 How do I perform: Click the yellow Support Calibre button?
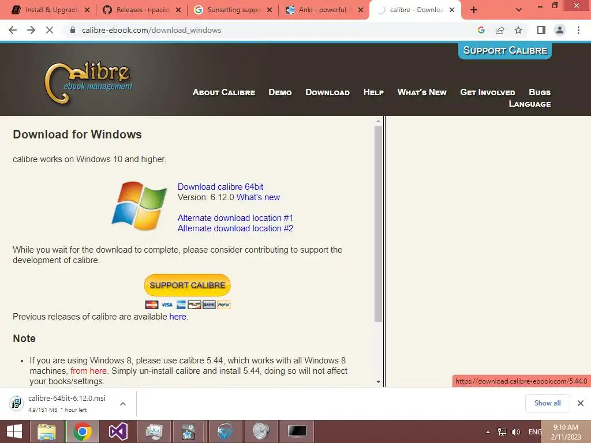188,285
